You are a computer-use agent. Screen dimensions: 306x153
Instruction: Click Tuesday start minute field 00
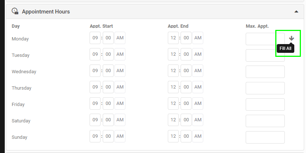click(108, 54)
